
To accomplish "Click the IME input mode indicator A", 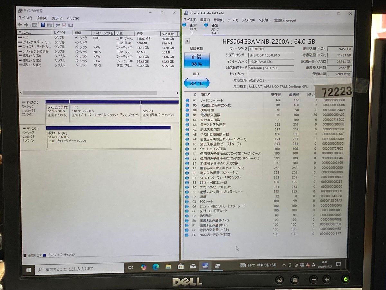I will coord(313,265).
